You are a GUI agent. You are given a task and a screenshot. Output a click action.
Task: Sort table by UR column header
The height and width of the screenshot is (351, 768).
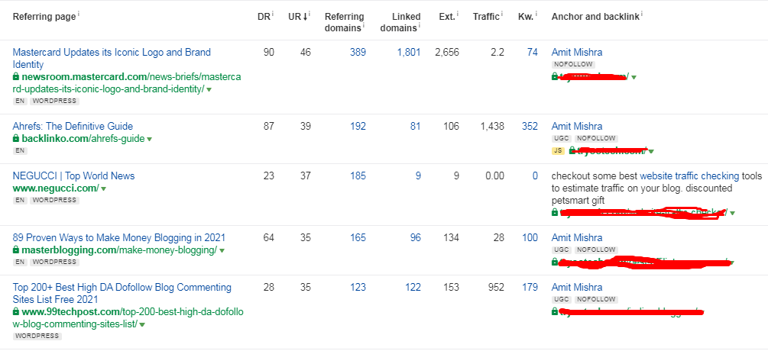pos(299,17)
